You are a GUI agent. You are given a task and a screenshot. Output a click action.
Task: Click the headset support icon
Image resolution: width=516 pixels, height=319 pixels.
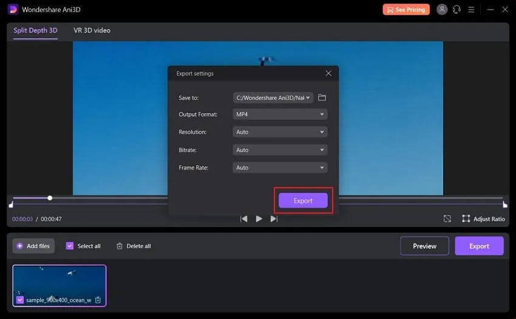(x=457, y=10)
